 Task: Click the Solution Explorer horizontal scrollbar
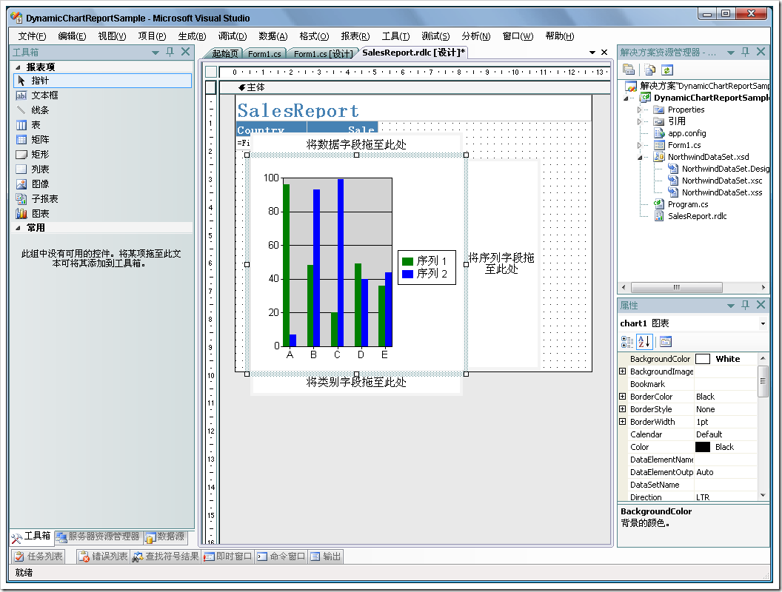point(694,288)
